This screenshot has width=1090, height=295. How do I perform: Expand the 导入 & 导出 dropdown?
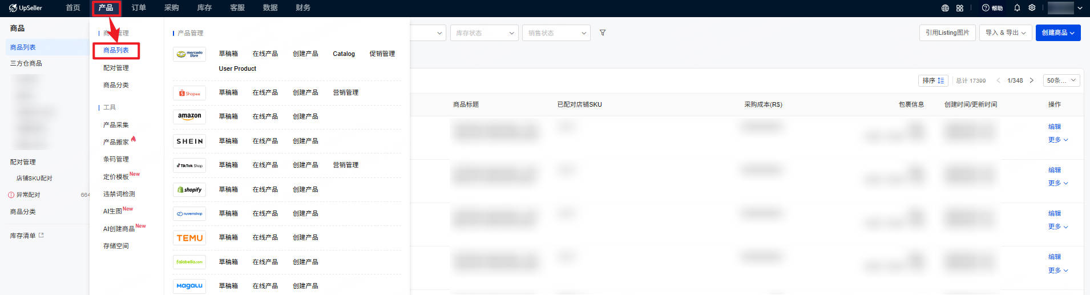(1006, 33)
